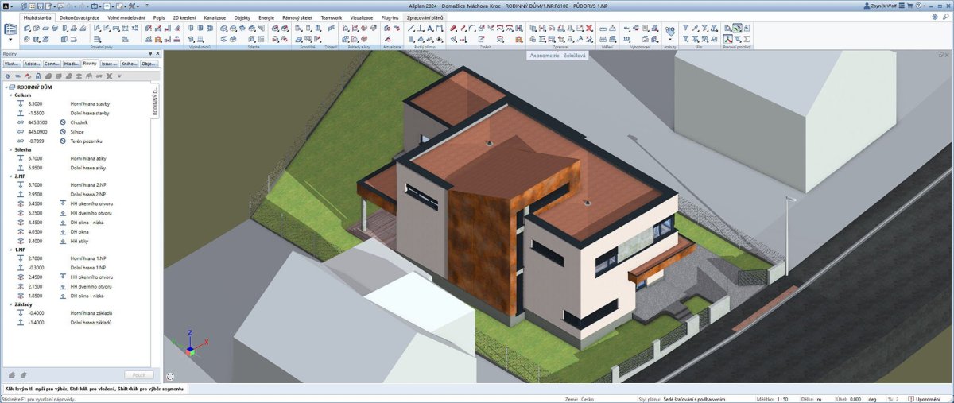Click the axis navigation cube in viewport corner
The image size is (954, 403).
[x=190, y=345]
